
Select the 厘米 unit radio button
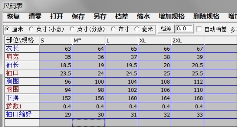coord(7,29)
